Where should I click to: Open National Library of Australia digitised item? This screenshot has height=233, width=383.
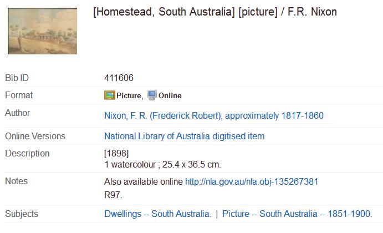pyautogui.click(x=184, y=136)
